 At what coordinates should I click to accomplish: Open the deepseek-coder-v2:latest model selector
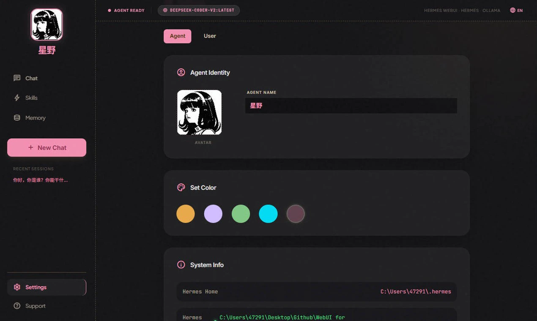point(198,10)
